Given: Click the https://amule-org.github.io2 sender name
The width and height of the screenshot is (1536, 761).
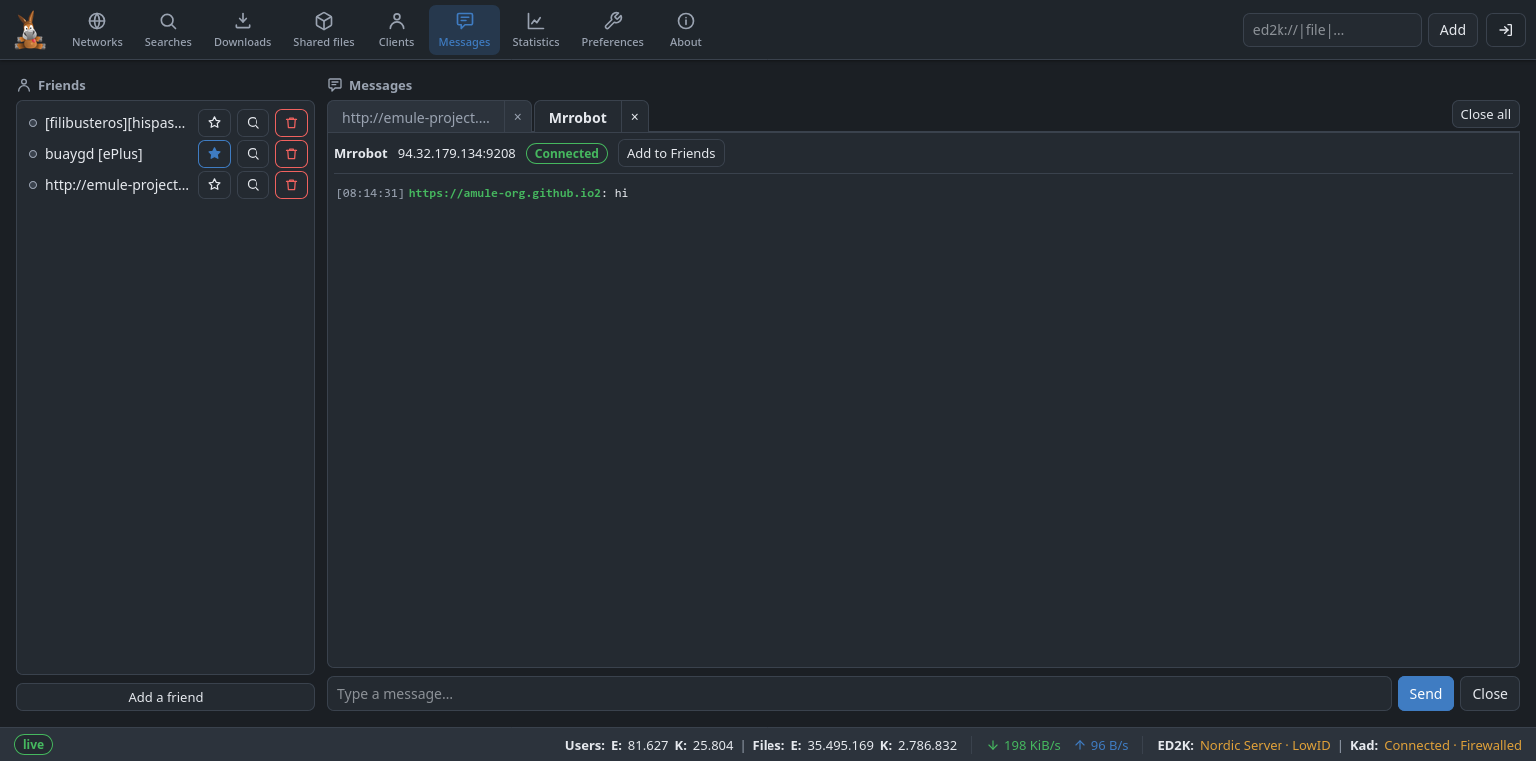Looking at the screenshot, I should (504, 193).
